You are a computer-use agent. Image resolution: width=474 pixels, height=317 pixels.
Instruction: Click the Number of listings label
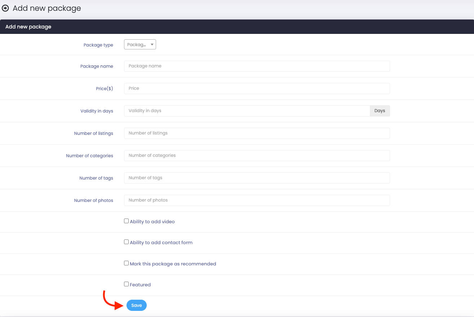click(94, 133)
